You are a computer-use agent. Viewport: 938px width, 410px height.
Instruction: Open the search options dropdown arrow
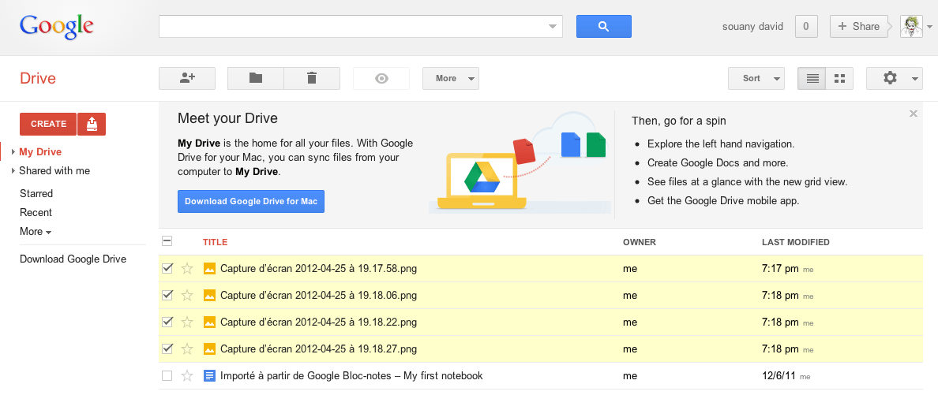click(x=552, y=26)
